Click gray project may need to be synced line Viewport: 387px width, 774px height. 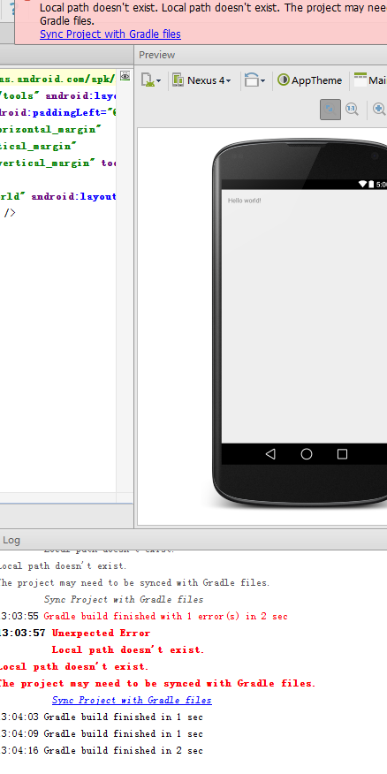[134, 582]
